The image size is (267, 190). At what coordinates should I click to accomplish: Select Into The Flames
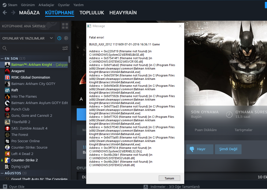(x=34, y=97)
